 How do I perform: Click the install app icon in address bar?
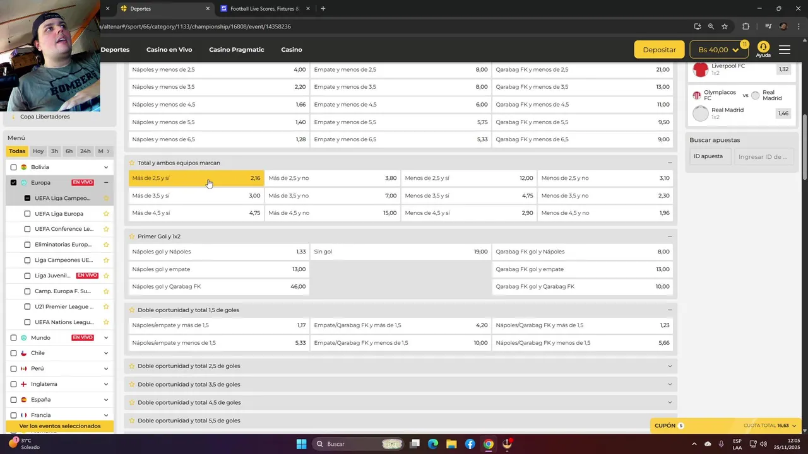(697, 26)
